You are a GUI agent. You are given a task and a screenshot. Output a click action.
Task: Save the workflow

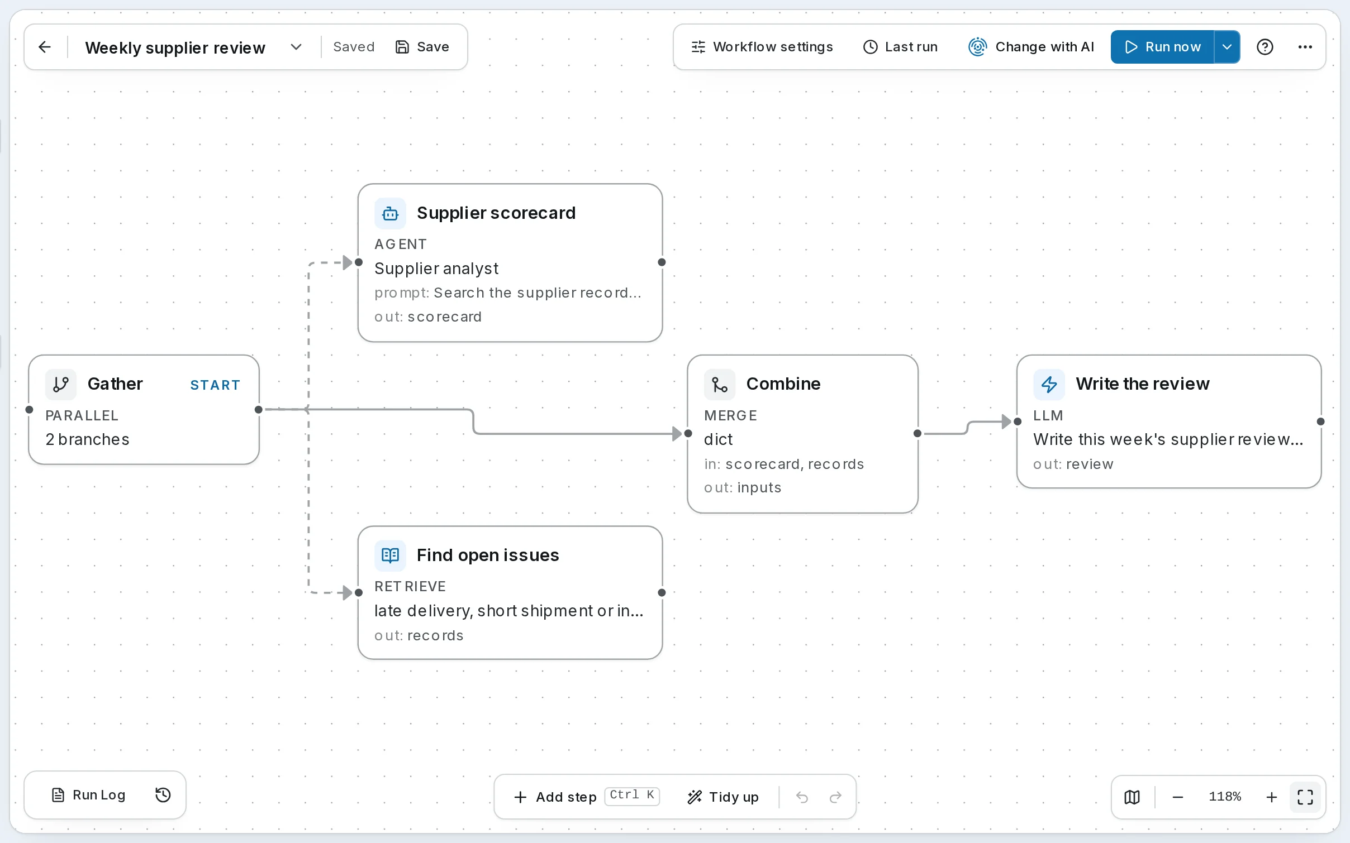point(422,47)
